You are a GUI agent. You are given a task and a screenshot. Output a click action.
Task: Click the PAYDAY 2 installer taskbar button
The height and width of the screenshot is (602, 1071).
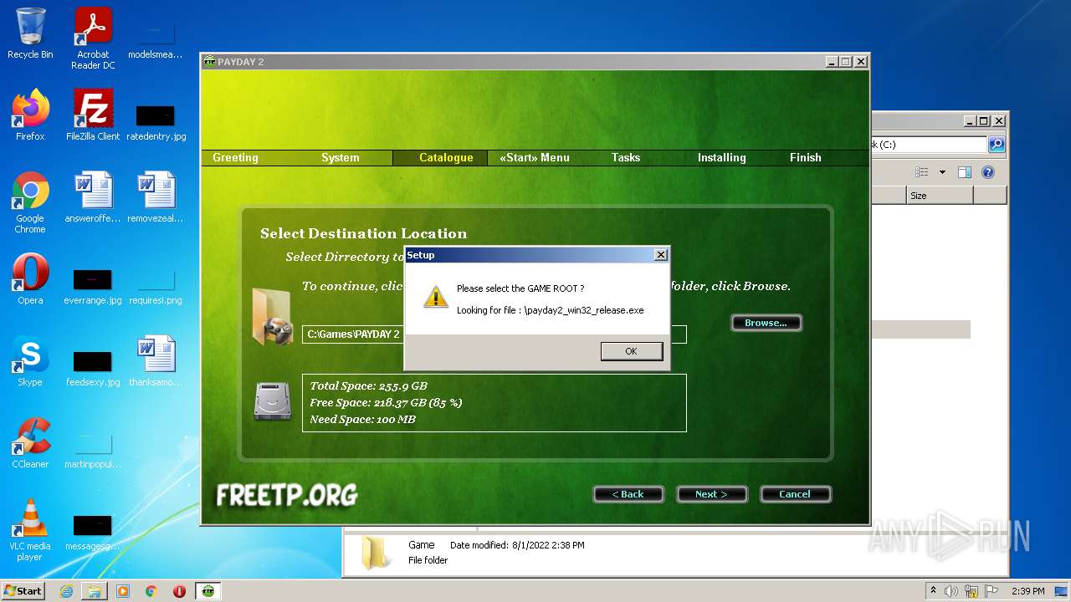[208, 591]
